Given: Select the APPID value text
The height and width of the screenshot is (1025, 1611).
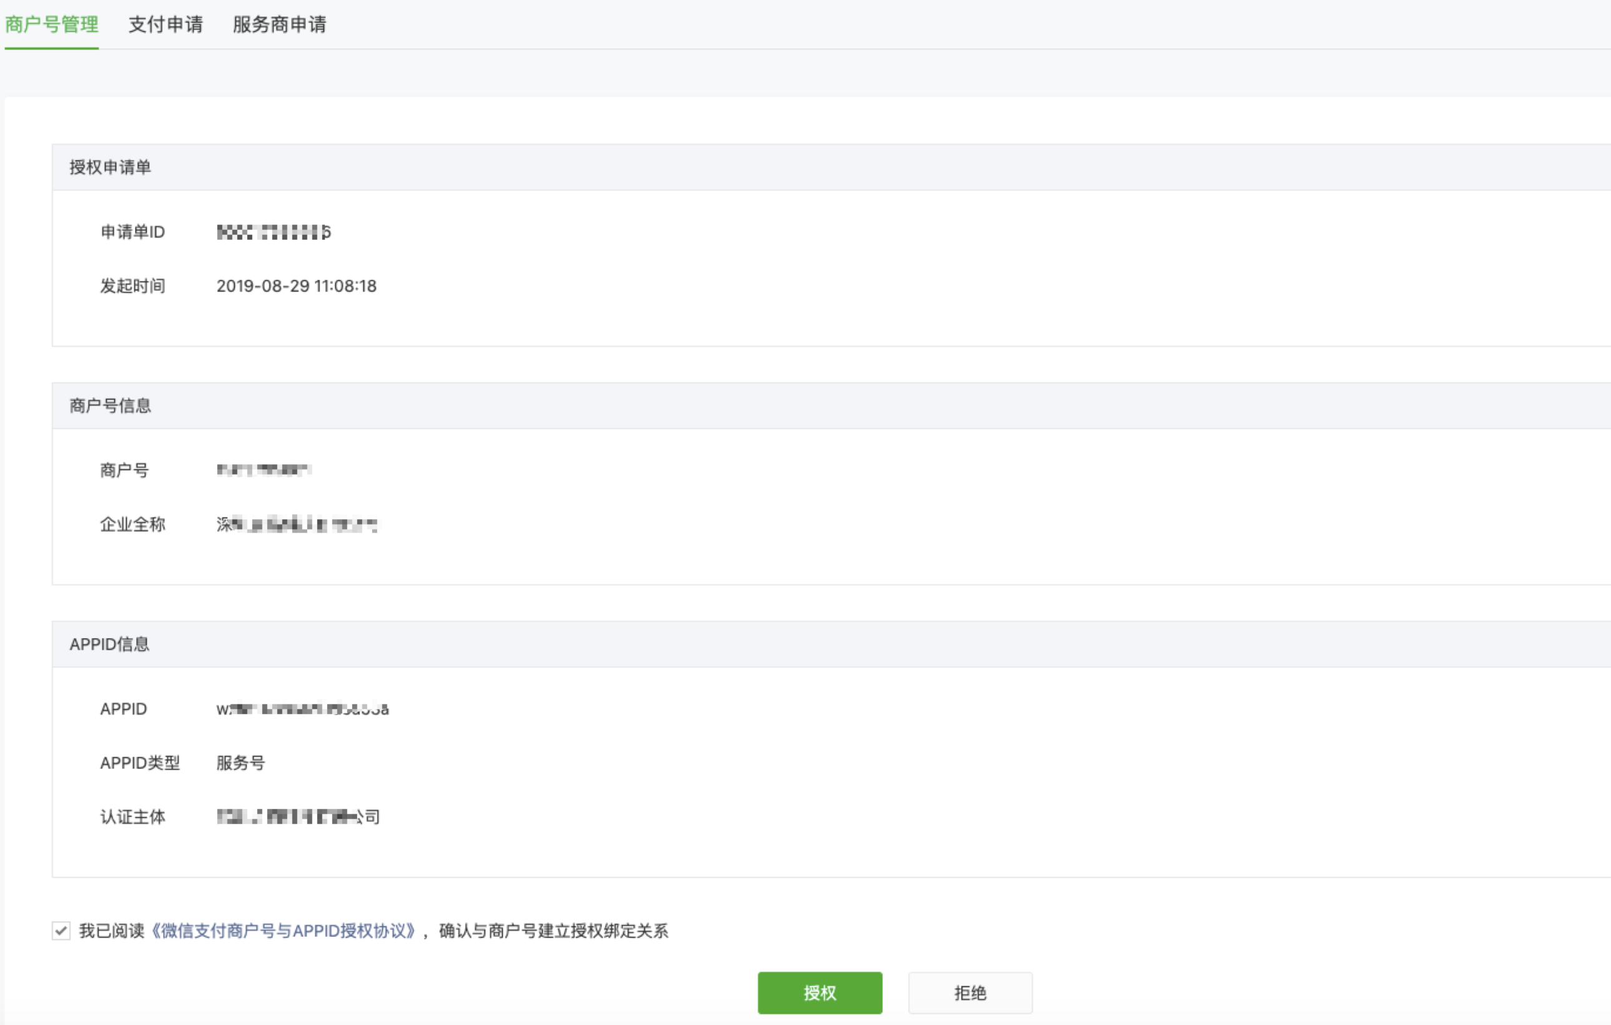Looking at the screenshot, I should coord(302,709).
